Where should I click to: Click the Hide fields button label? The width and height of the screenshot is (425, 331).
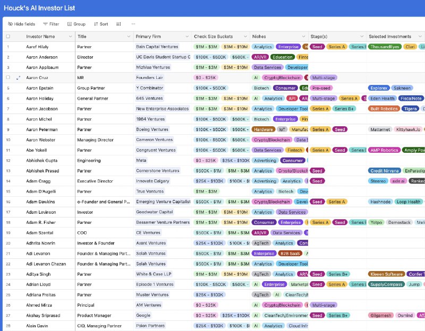point(24,24)
